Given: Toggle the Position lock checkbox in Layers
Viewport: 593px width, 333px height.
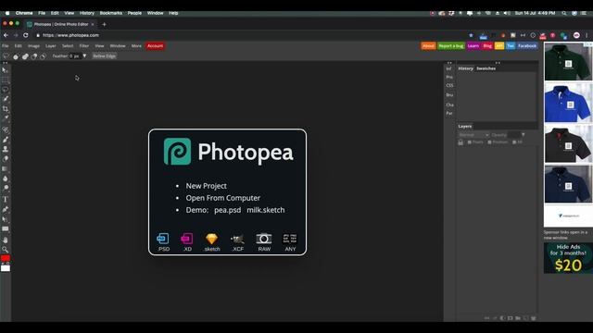Looking at the screenshot, I should tap(489, 142).
